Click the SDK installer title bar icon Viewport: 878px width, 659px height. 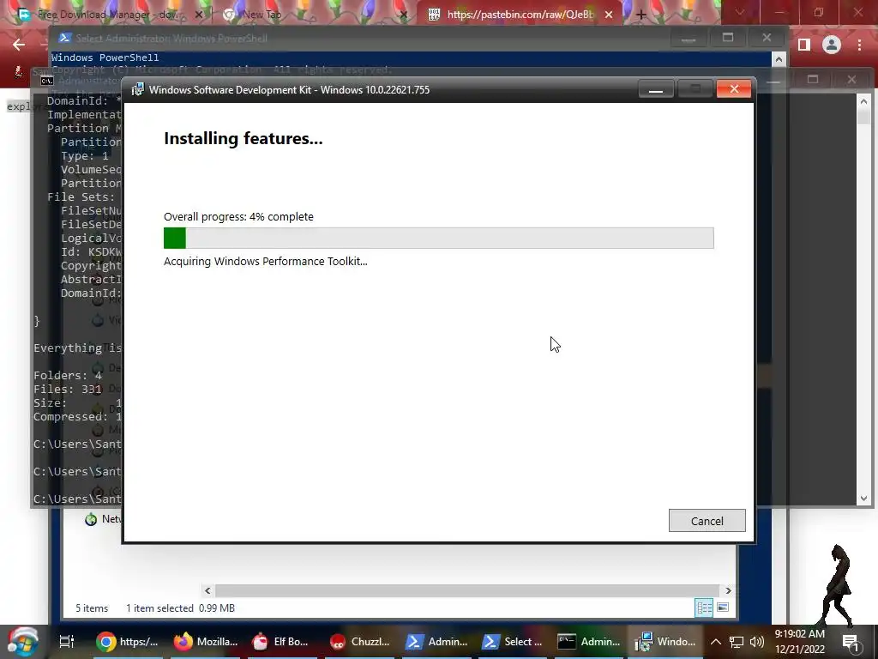click(137, 89)
